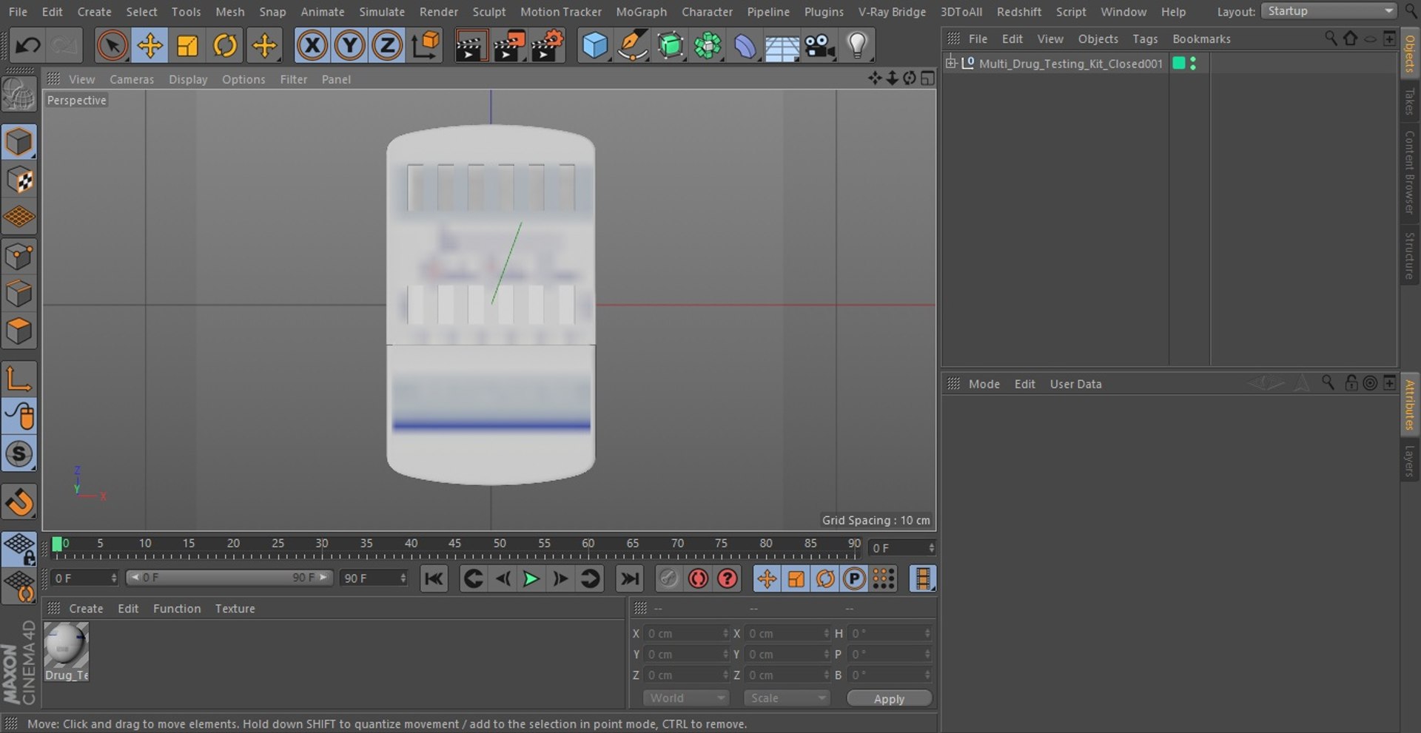
Task: Go to start of animation
Action: (x=434, y=578)
